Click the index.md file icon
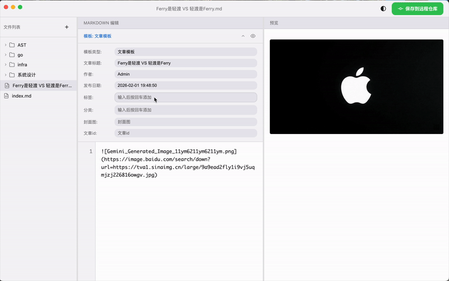The image size is (449, 281). [6, 96]
